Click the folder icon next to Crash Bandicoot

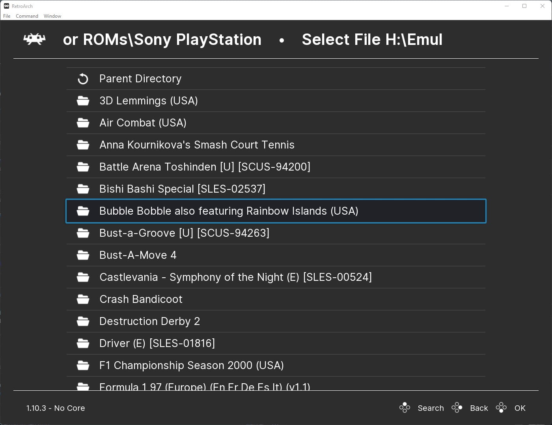coord(83,299)
